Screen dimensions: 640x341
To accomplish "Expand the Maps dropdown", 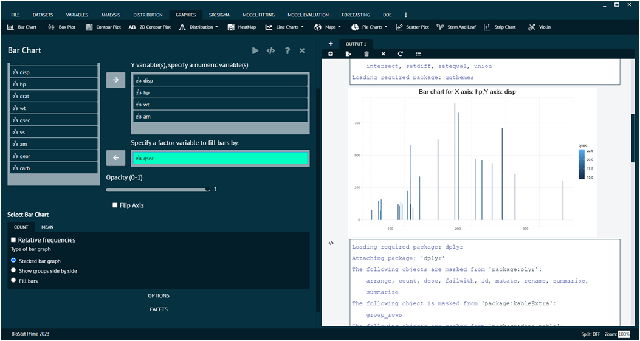I will point(328,27).
